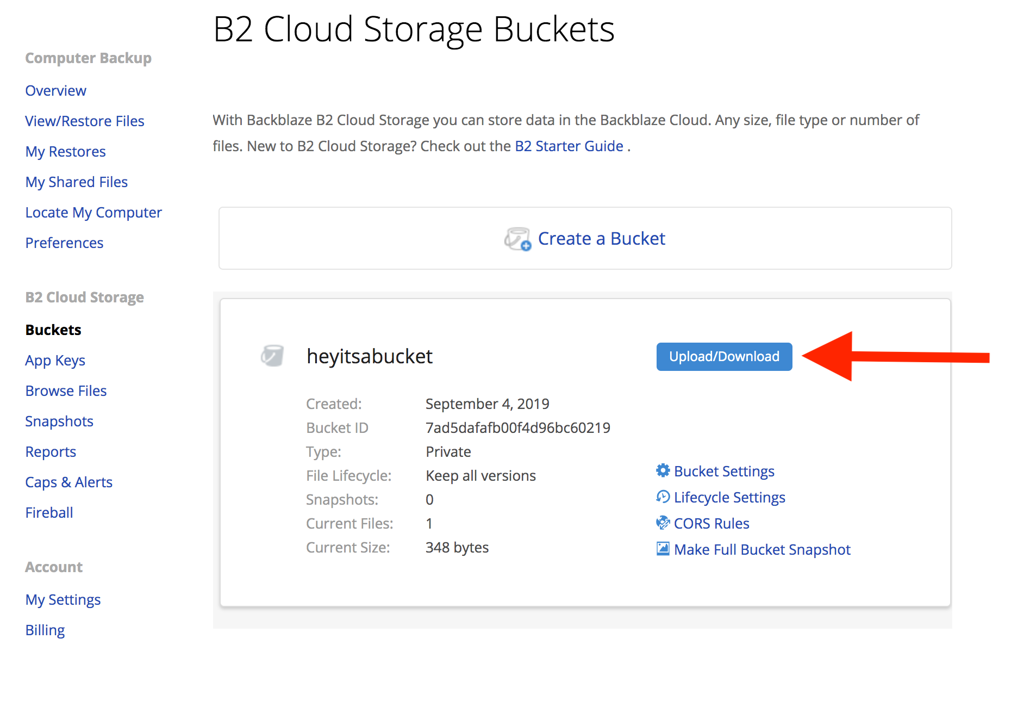Open Reports page

[51, 452]
